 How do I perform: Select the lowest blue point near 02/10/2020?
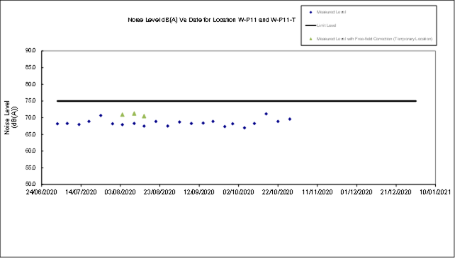(x=245, y=128)
